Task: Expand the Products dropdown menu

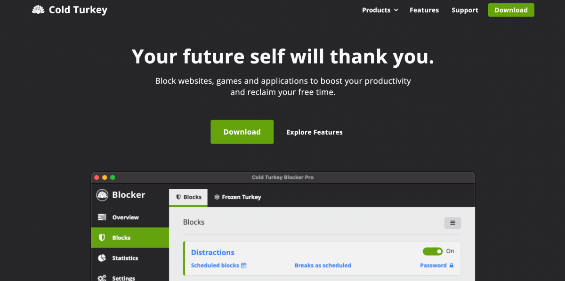Action: [x=380, y=10]
